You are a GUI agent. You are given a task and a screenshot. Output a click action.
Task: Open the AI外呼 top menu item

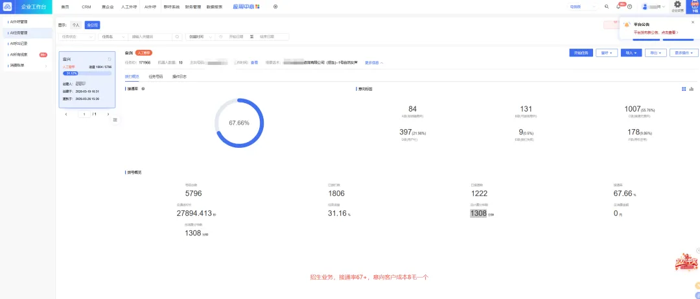(150, 6)
